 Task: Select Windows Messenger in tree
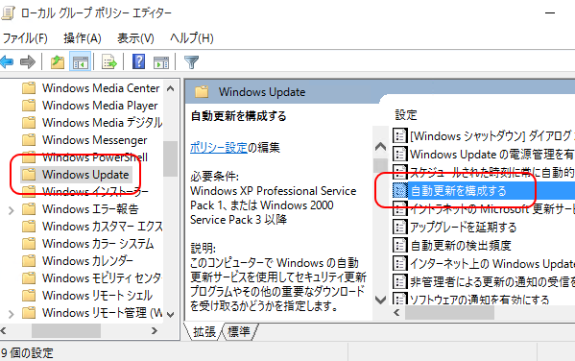coord(95,140)
